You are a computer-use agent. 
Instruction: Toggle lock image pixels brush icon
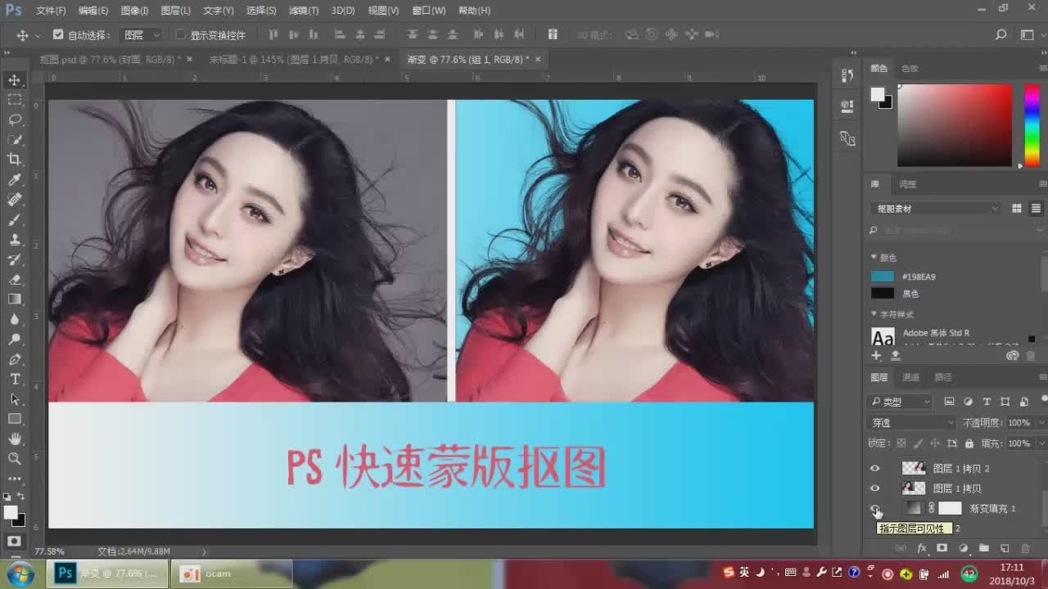point(919,443)
